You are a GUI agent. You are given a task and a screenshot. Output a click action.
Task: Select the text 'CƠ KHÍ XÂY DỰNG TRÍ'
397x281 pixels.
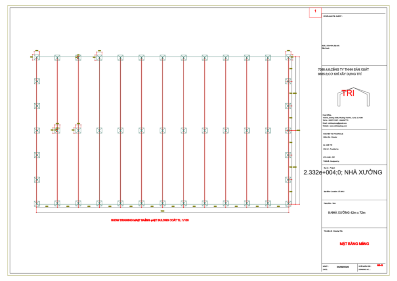click(x=345, y=74)
